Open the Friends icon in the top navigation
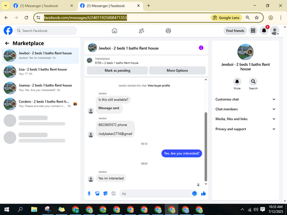 141,30
